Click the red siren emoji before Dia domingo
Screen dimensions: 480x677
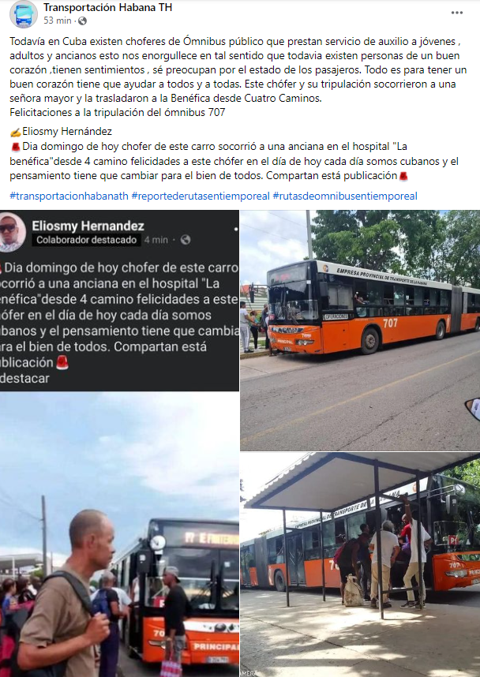click(x=16, y=147)
